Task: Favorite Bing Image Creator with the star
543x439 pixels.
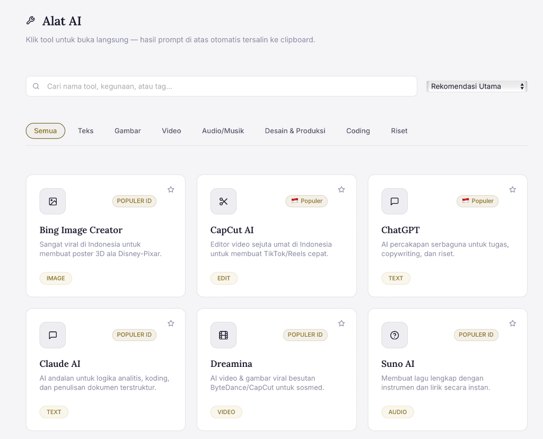Action: pyautogui.click(x=171, y=189)
